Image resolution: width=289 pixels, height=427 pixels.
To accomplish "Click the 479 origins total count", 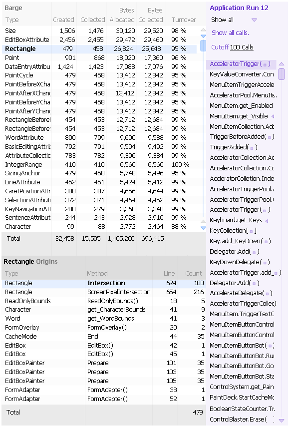I will pyautogui.click(x=198, y=413).
